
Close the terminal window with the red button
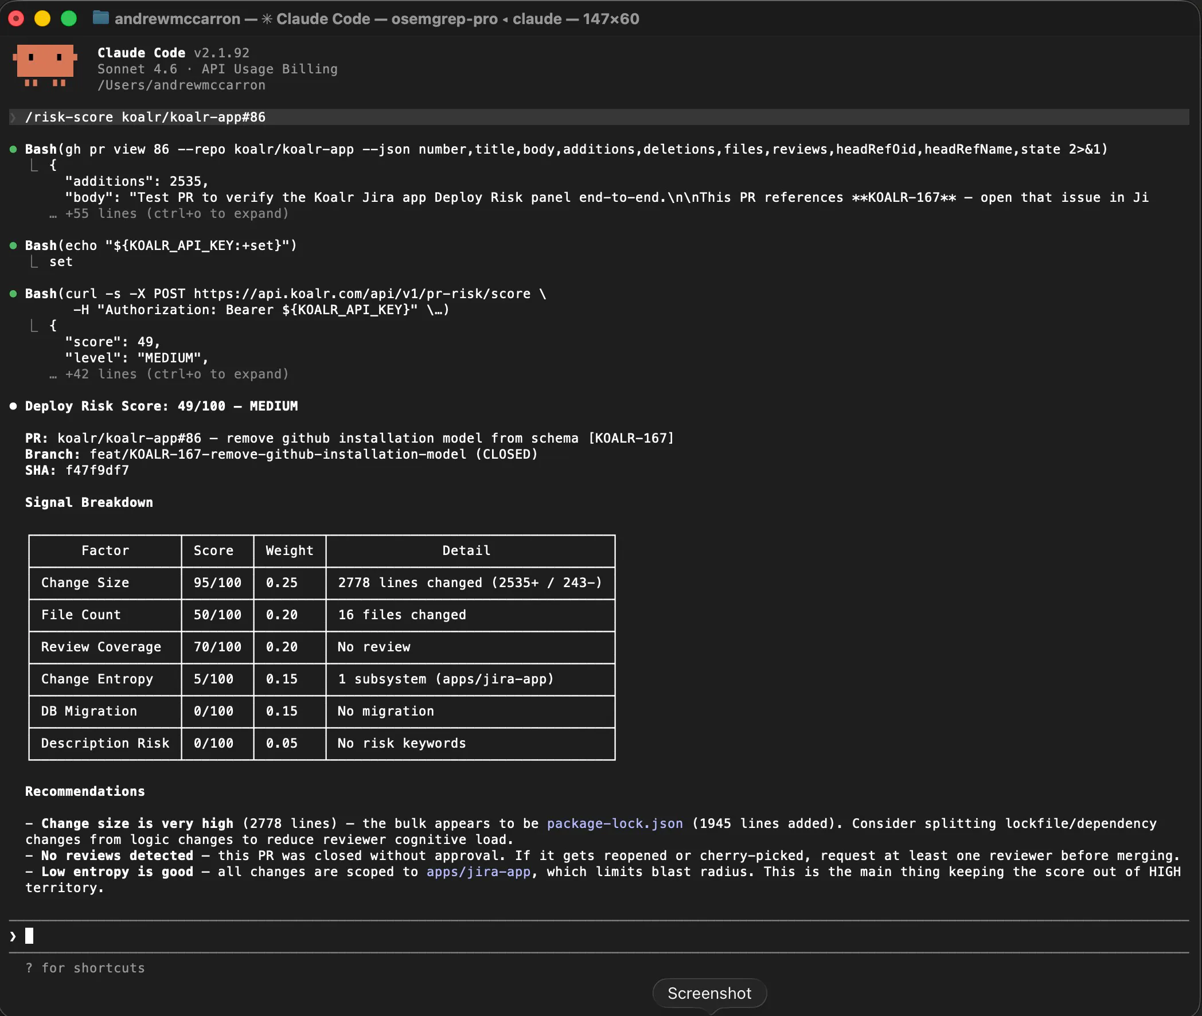click(x=16, y=18)
